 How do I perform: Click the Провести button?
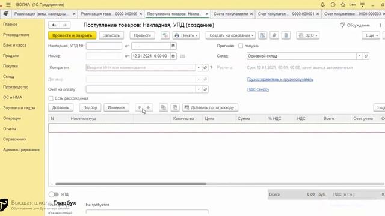click(142, 35)
